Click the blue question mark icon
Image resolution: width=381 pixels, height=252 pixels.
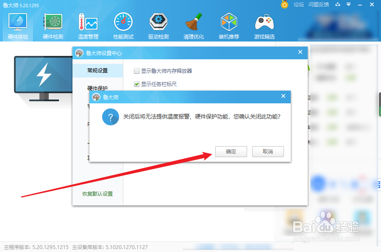pos(111,117)
